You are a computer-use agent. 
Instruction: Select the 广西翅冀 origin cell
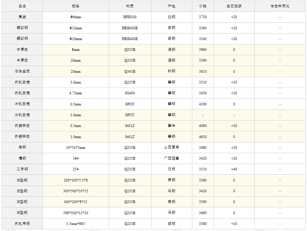click(171, 158)
